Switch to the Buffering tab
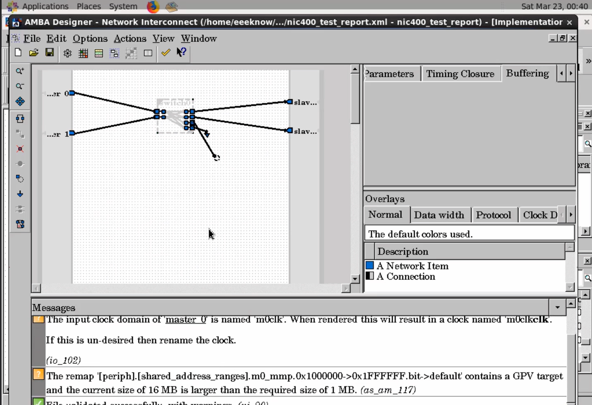This screenshot has height=405, width=592. pos(527,73)
